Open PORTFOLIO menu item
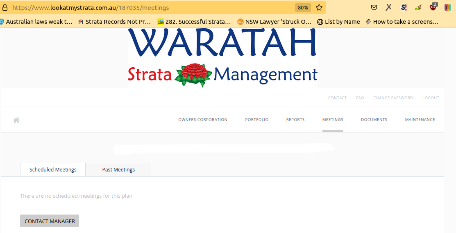Image resolution: width=456 pixels, height=233 pixels. [x=256, y=120]
